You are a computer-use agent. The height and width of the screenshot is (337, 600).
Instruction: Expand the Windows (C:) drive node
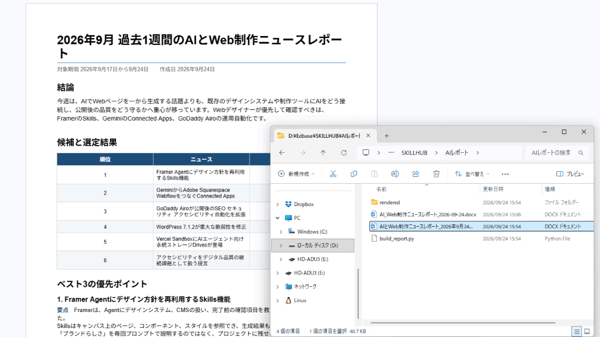coord(281,232)
